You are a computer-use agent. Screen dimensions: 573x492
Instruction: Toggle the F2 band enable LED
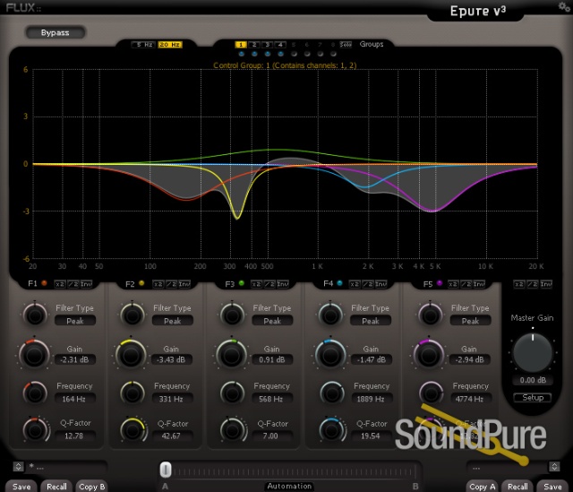pos(141,283)
